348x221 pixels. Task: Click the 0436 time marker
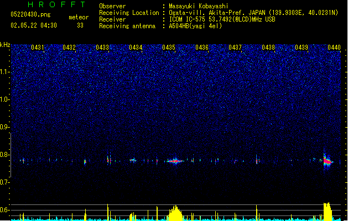202,48
